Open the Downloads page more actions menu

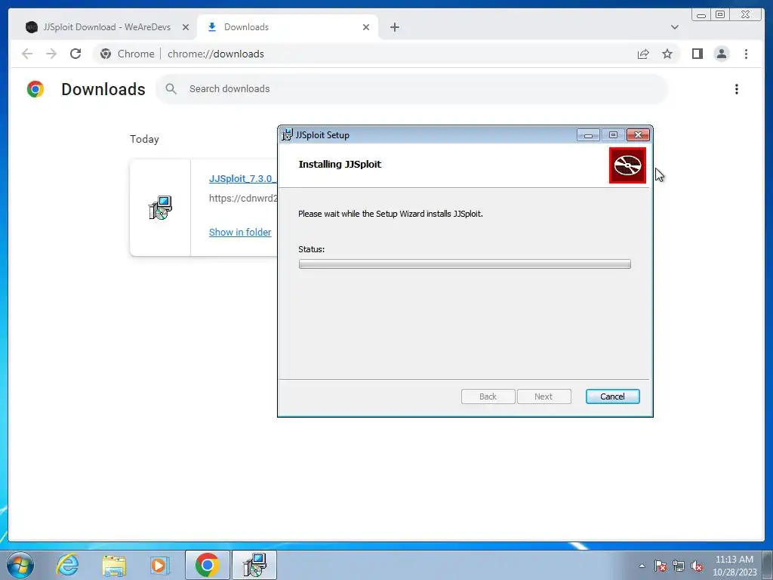click(737, 89)
